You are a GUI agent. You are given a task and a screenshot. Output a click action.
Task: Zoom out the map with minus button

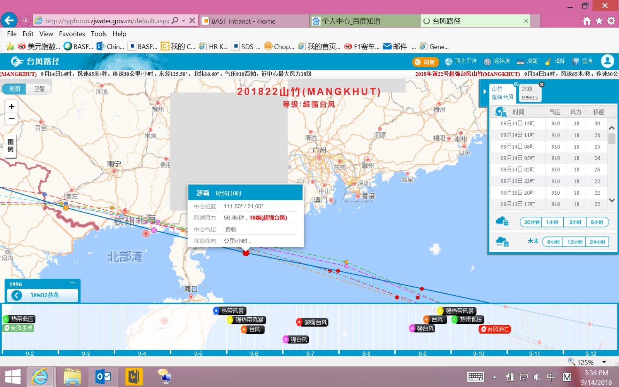point(12,119)
